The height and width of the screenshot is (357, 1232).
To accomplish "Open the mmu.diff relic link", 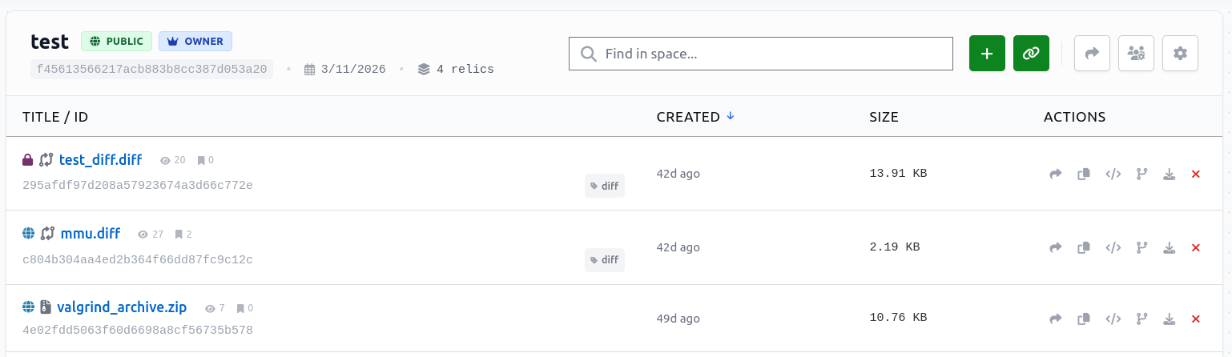I will [x=90, y=234].
